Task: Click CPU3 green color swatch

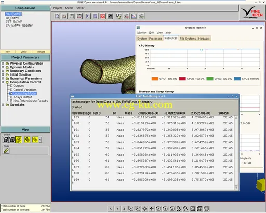Action: pos(210,79)
